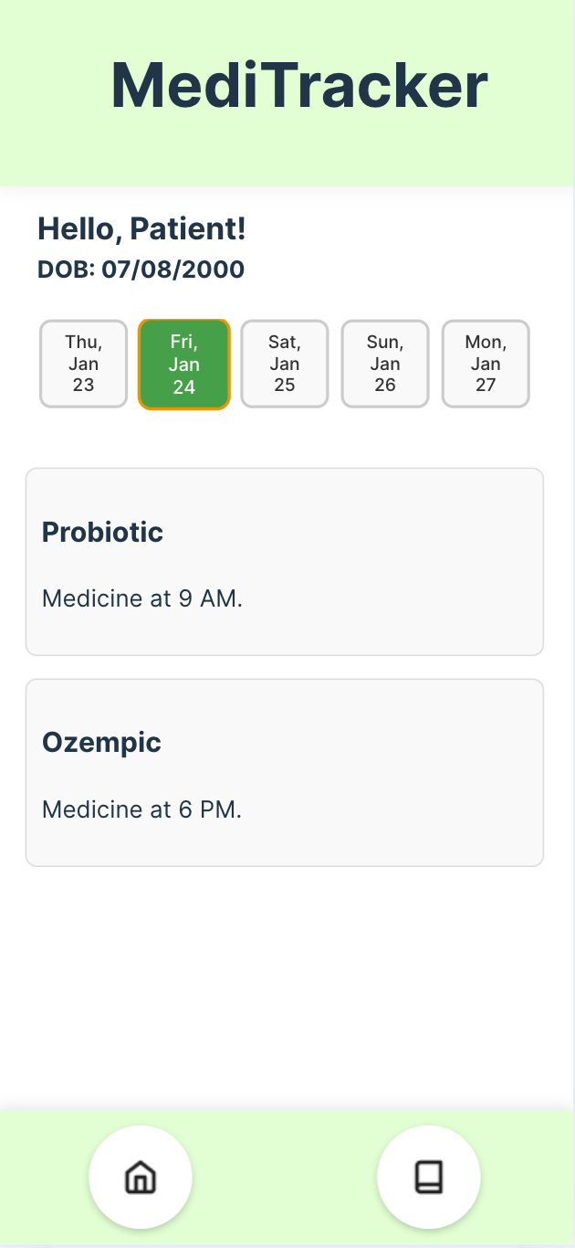The width and height of the screenshot is (575, 1248).
Task: Click the 'Hello, Patient!' greeting
Action: point(141,229)
